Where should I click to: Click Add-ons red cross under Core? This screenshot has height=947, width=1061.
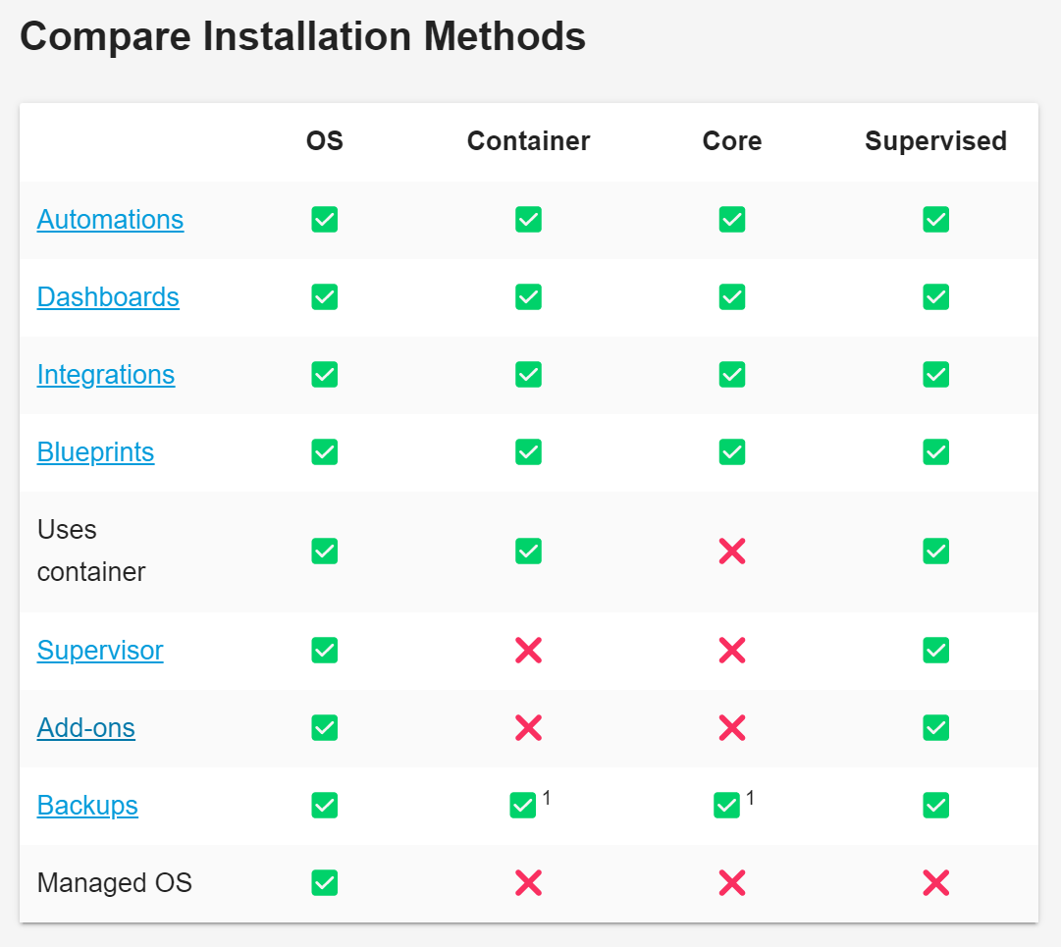tap(732, 728)
